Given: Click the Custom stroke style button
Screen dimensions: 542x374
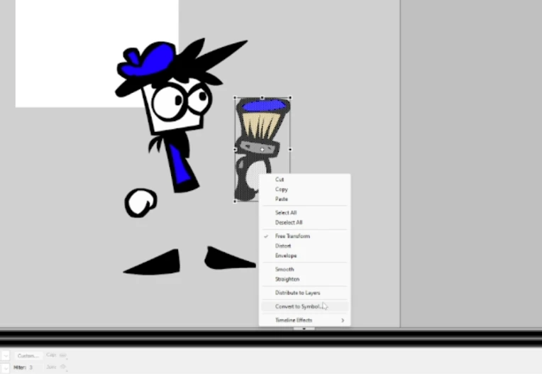Looking at the screenshot, I should point(28,356).
